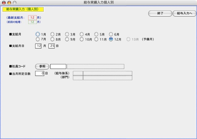Select the 4月 radio option

[82, 34]
